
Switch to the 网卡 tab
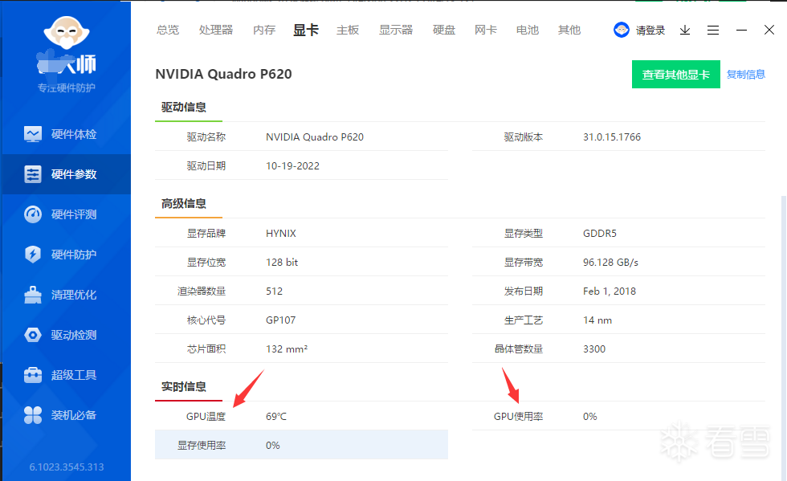pos(486,31)
